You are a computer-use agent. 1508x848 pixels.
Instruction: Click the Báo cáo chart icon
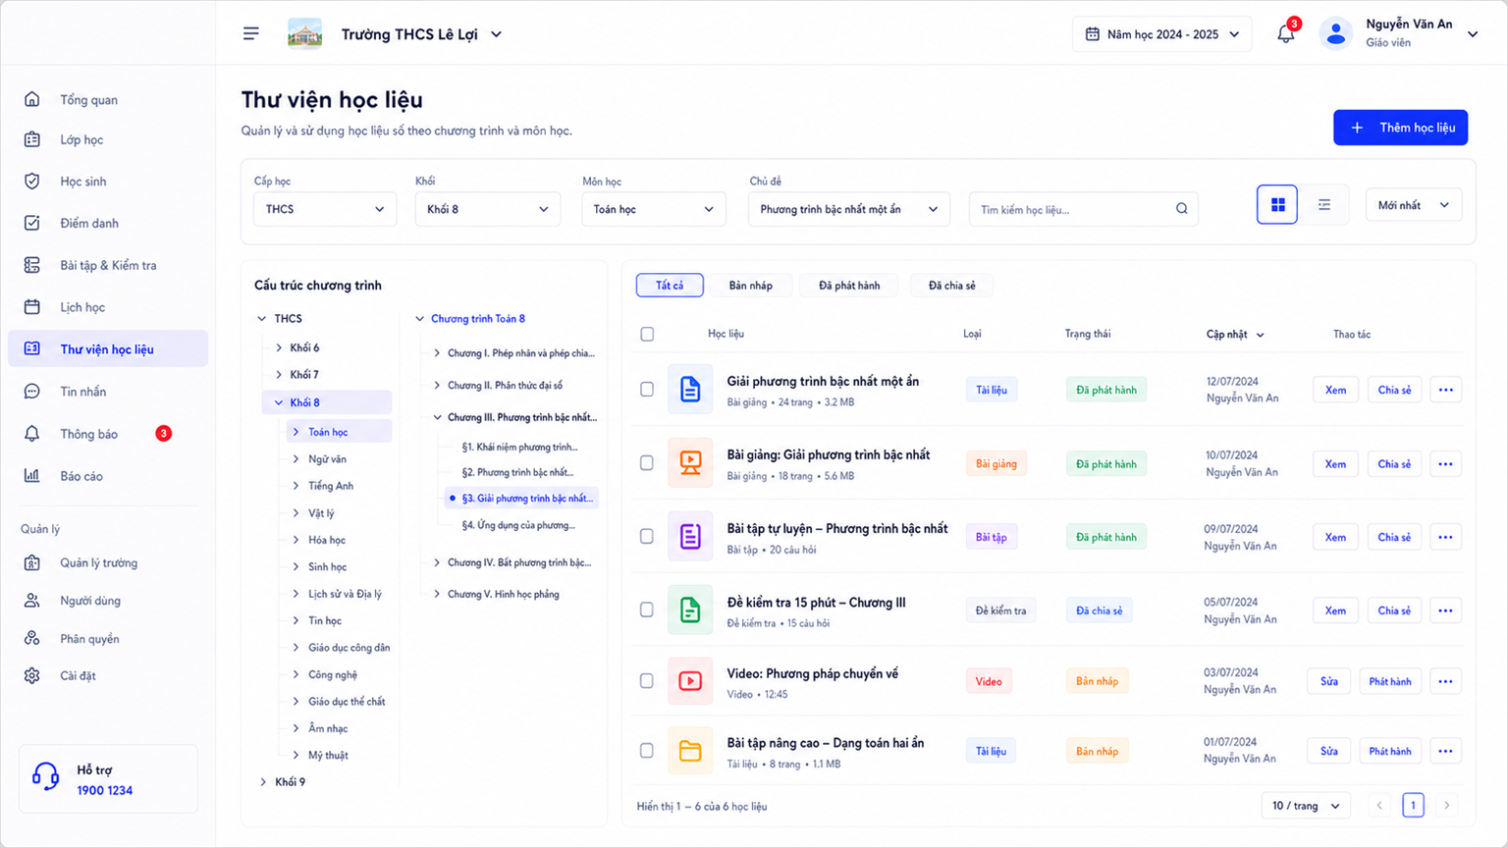pos(32,476)
